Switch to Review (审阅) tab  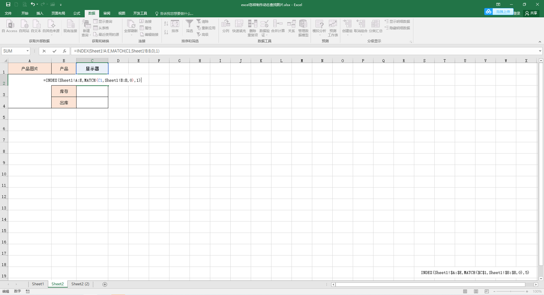(107, 14)
